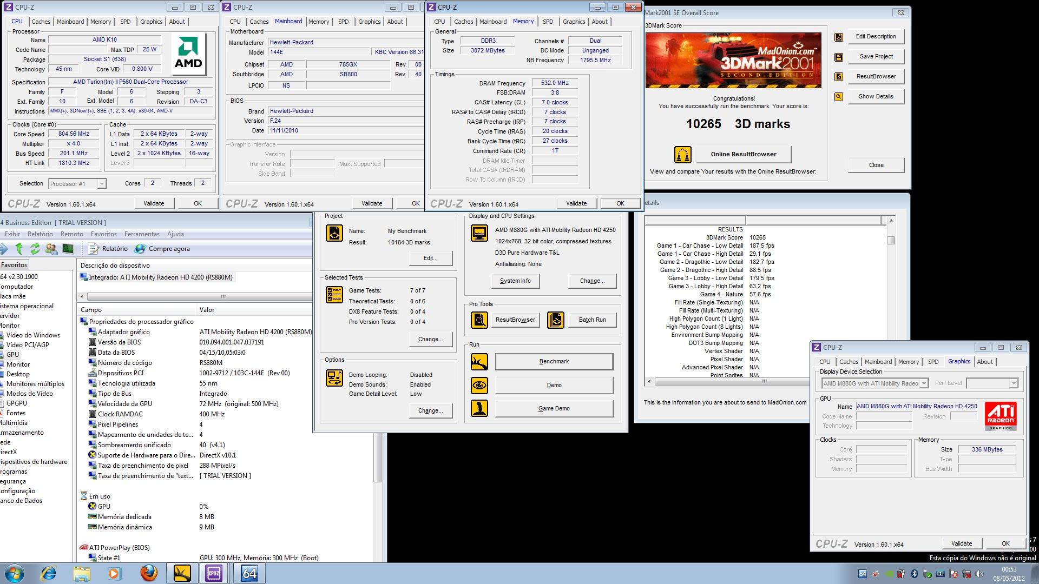Select GPU in the AIDA64 sidebar tree
The width and height of the screenshot is (1039, 584).
[x=12, y=355]
